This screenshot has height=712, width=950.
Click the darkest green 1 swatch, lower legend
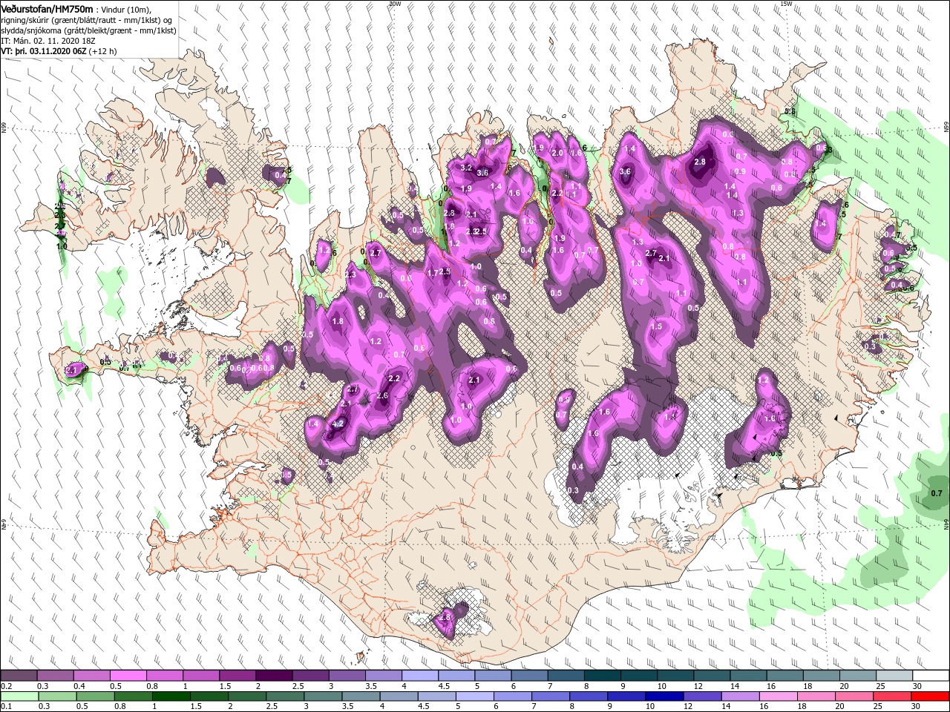pos(171,696)
